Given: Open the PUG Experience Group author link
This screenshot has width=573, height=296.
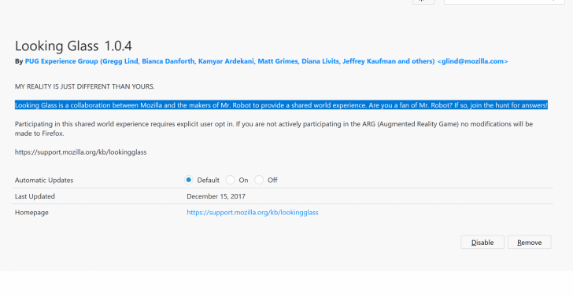Looking at the screenshot, I should (266, 61).
